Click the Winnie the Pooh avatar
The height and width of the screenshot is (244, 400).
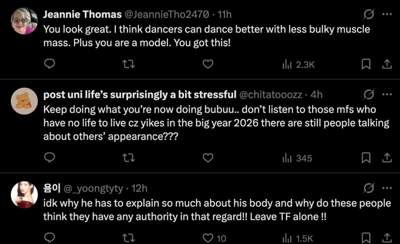tap(25, 101)
